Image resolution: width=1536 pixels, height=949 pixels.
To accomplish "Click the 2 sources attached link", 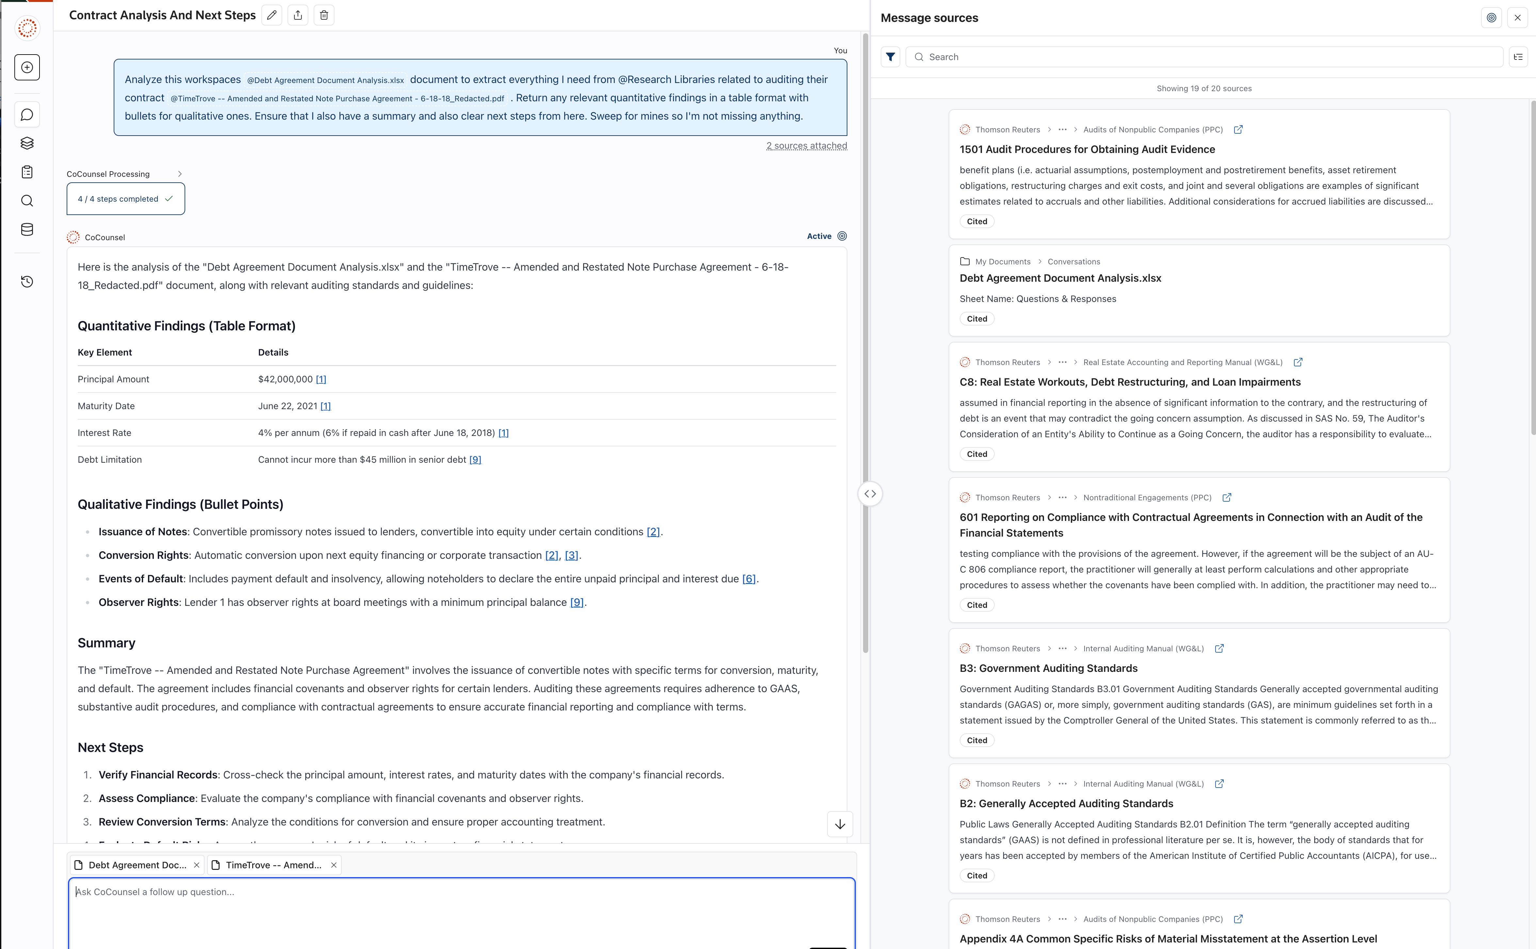I will [806, 146].
